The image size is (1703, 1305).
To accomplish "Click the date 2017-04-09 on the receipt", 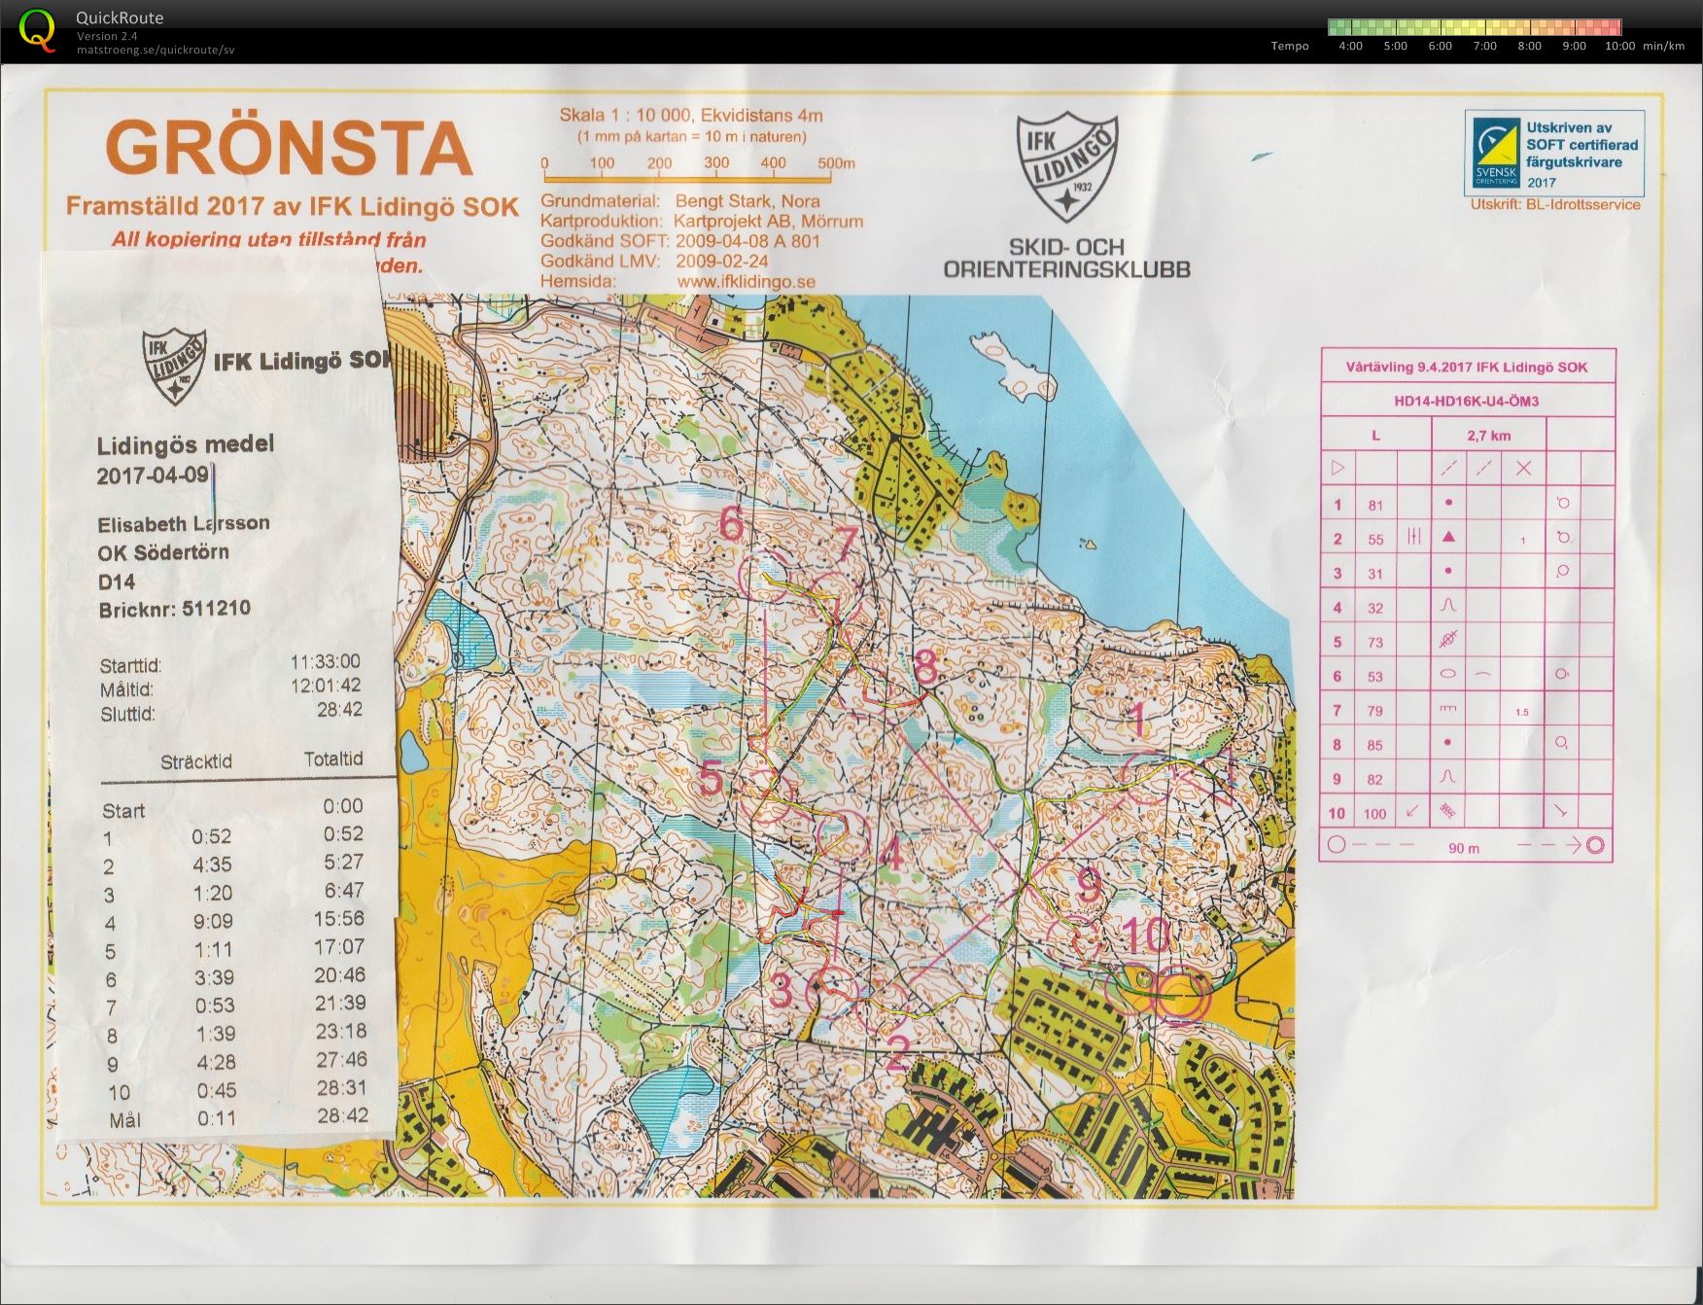I will coord(153,476).
